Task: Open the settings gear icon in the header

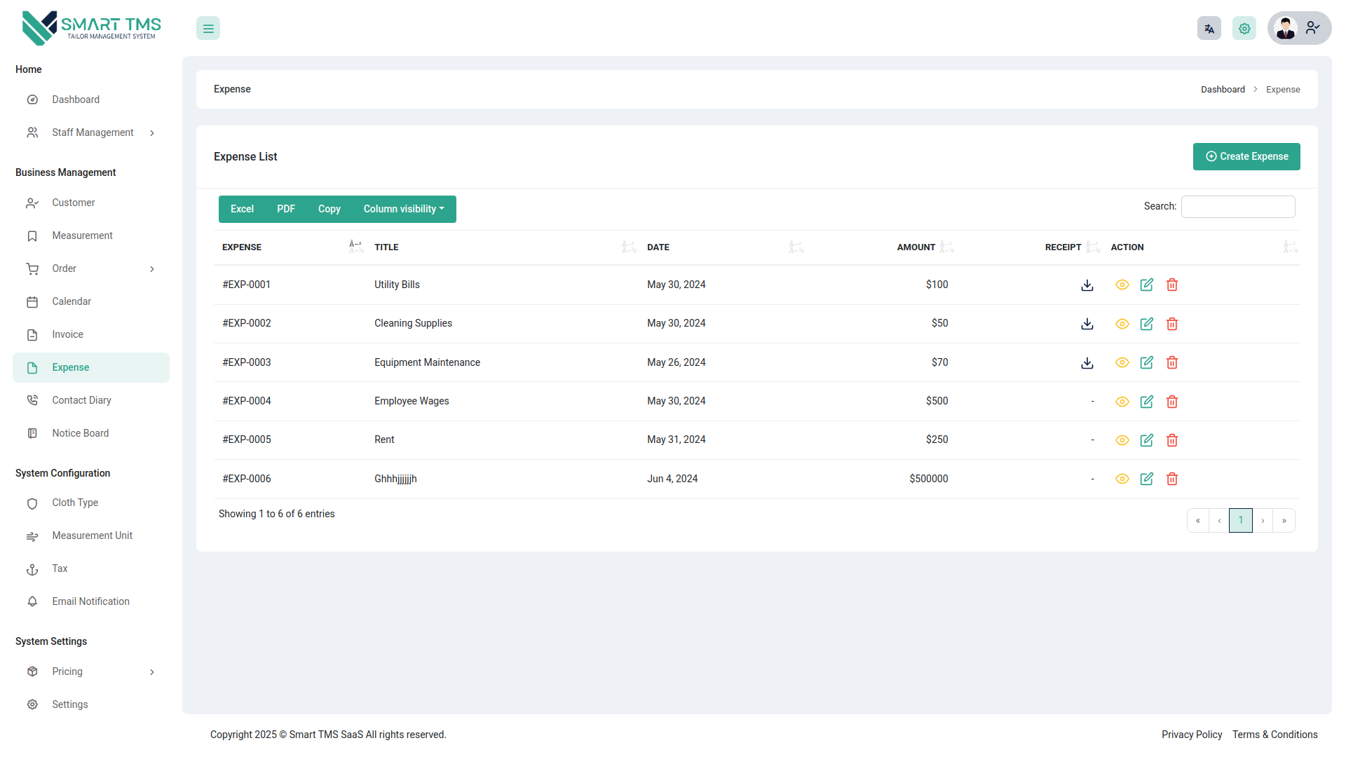Action: click(1244, 28)
